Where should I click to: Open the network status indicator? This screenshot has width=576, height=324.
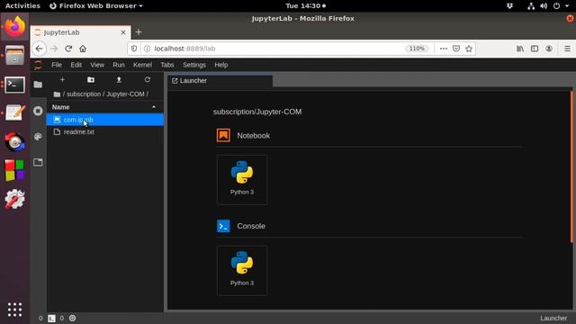(x=531, y=6)
